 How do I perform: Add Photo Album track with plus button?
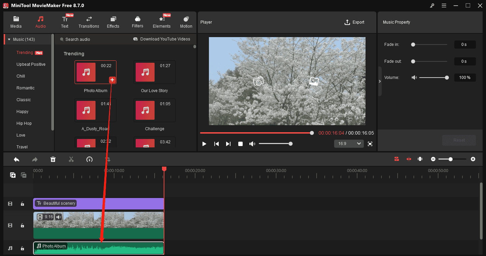point(112,80)
